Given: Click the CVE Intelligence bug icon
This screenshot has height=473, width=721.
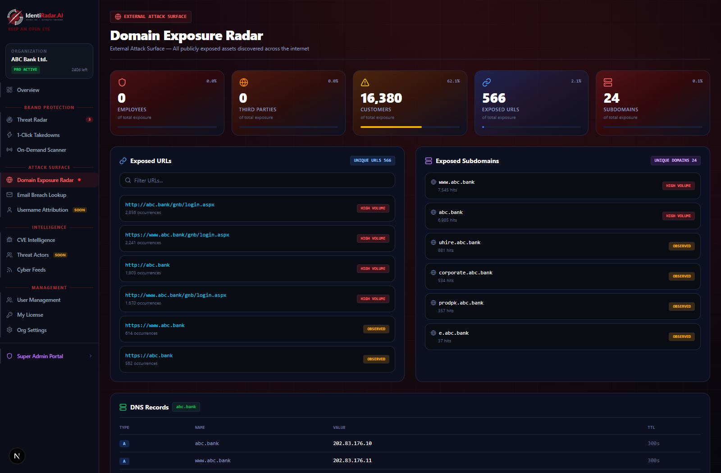Looking at the screenshot, I should pos(9,240).
